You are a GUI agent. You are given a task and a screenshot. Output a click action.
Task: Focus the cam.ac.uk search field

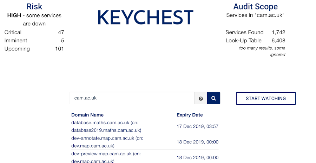tap(132, 98)
